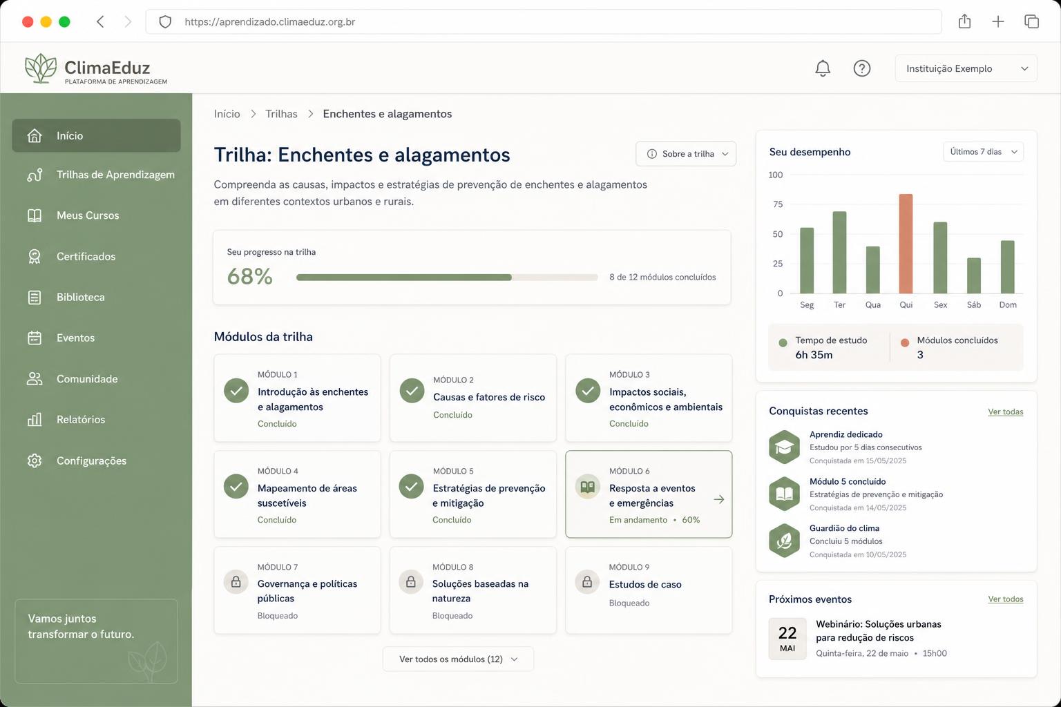The image size is (1061, 707).
Task: Click the 68% trail progress bar
Action: click(447, 278)
